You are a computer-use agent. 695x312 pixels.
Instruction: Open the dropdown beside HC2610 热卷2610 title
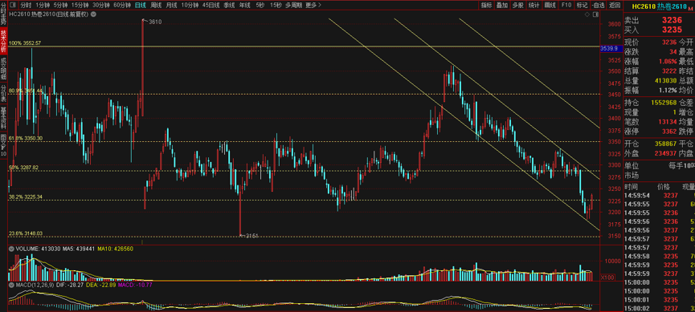coord(92,14)
